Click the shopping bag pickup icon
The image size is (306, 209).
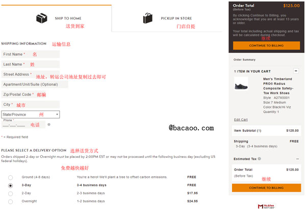click(x=148, y=18)
